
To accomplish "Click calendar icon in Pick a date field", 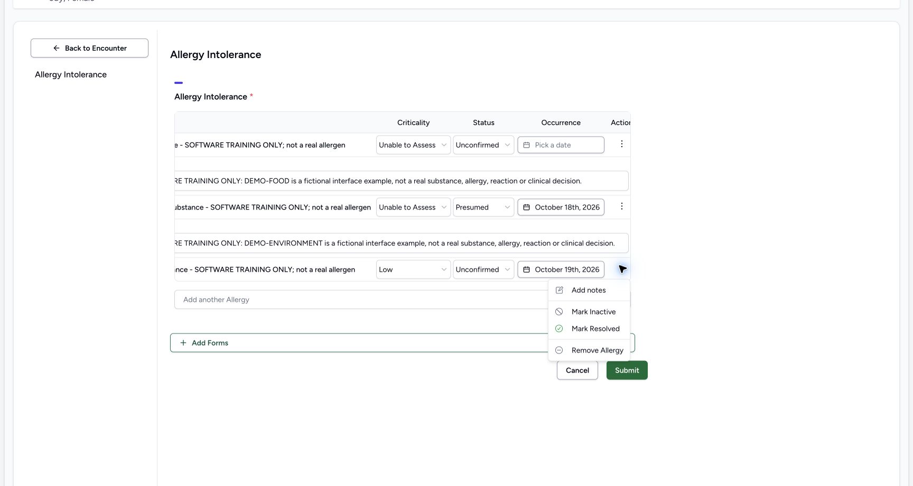I will tap(526, 145).
